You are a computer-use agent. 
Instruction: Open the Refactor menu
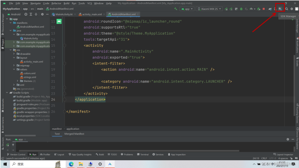tap(56, 3)
